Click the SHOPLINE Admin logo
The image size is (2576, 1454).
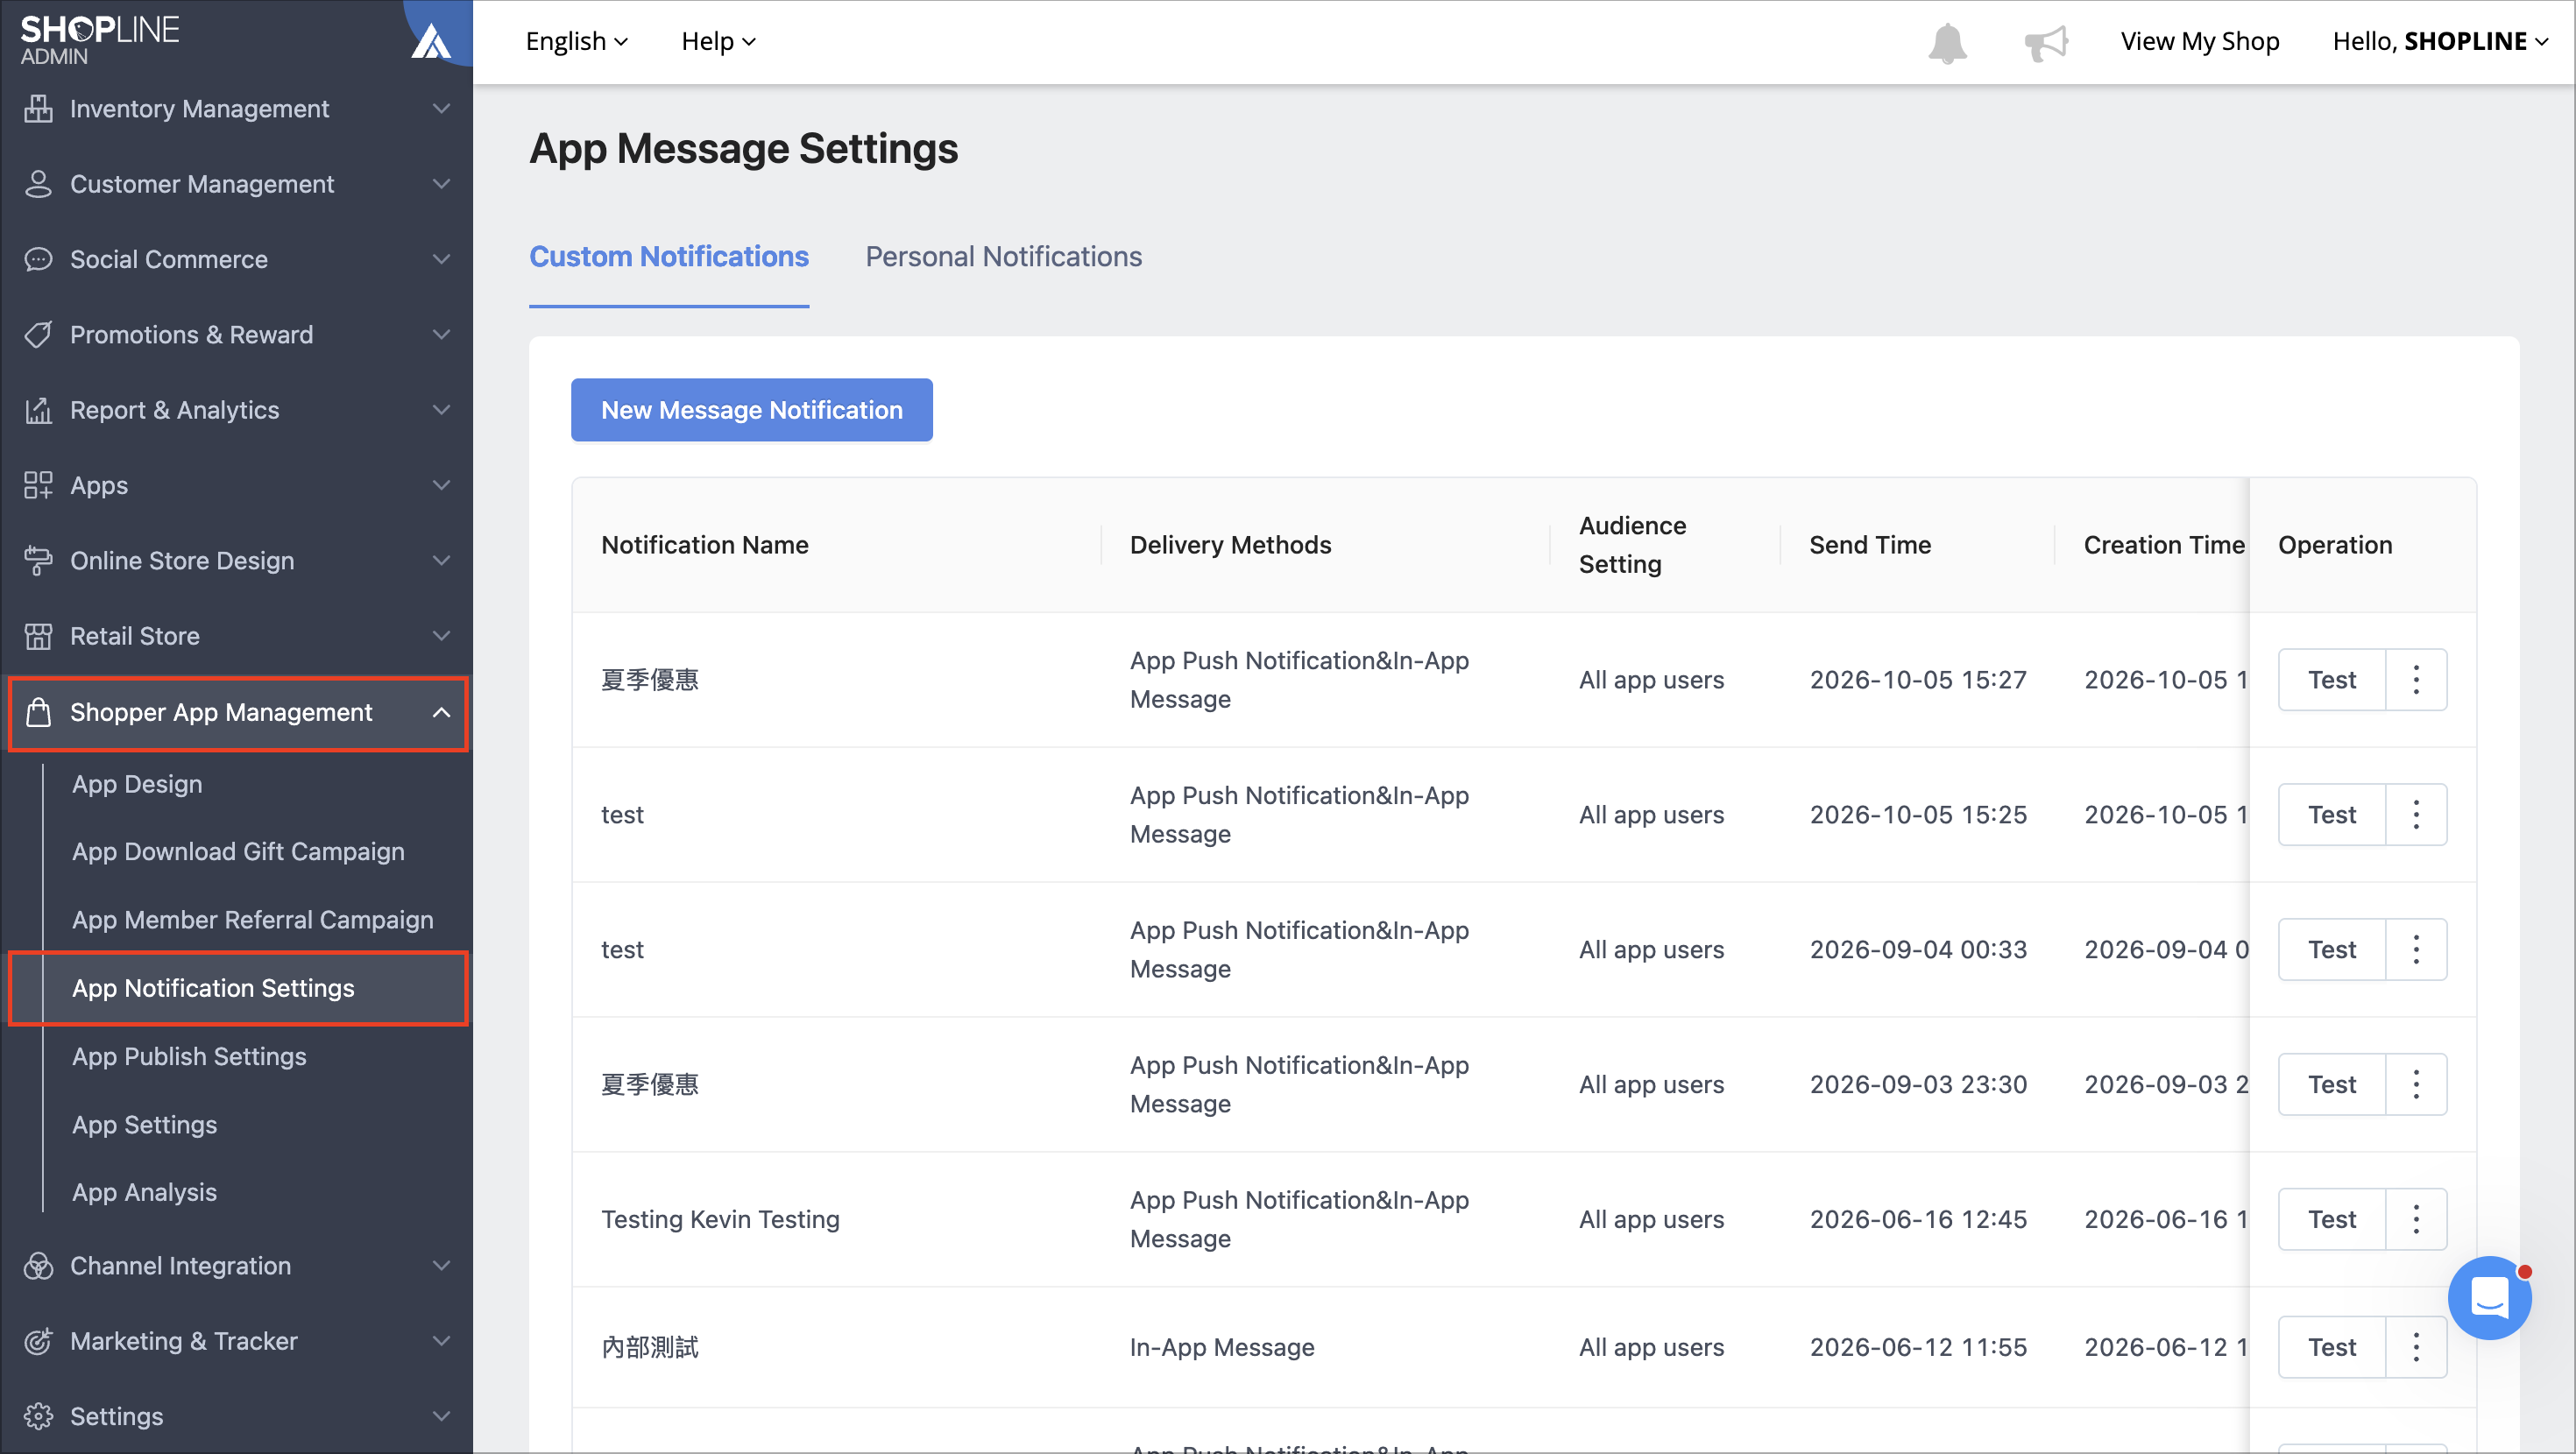tap(100, 40)
